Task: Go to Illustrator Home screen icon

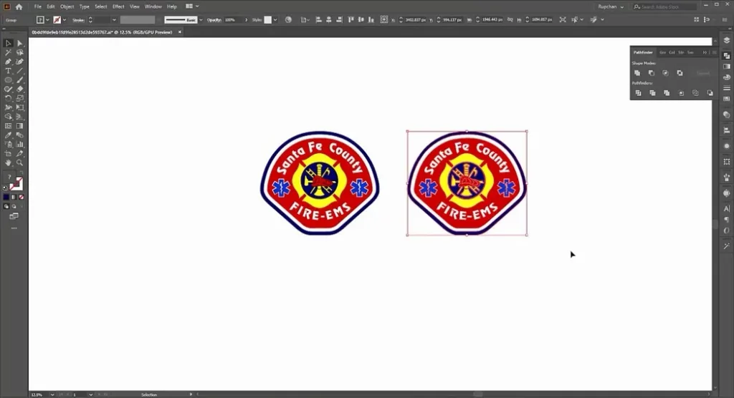Action: coord(19,6)
